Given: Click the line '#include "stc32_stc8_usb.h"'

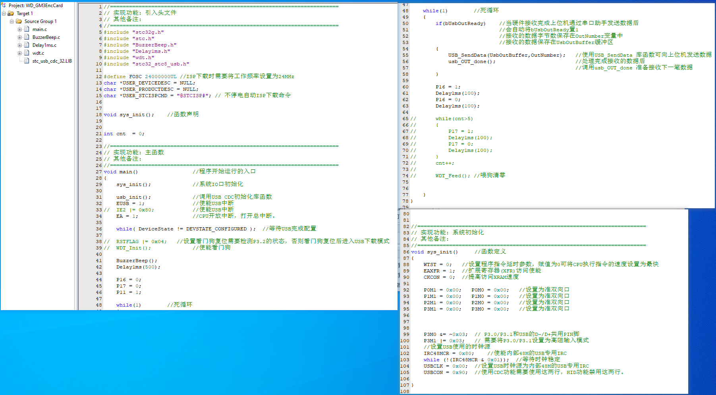Looking at the screenshot, I should pyautogui.click(x=147, y=64).
